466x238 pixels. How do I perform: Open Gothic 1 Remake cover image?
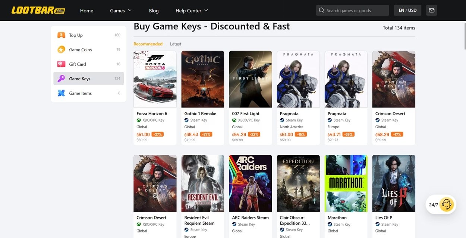pos(203,79)
